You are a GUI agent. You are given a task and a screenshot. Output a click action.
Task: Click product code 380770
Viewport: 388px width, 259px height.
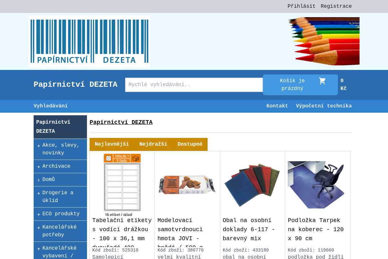click(x=181, y=250)
